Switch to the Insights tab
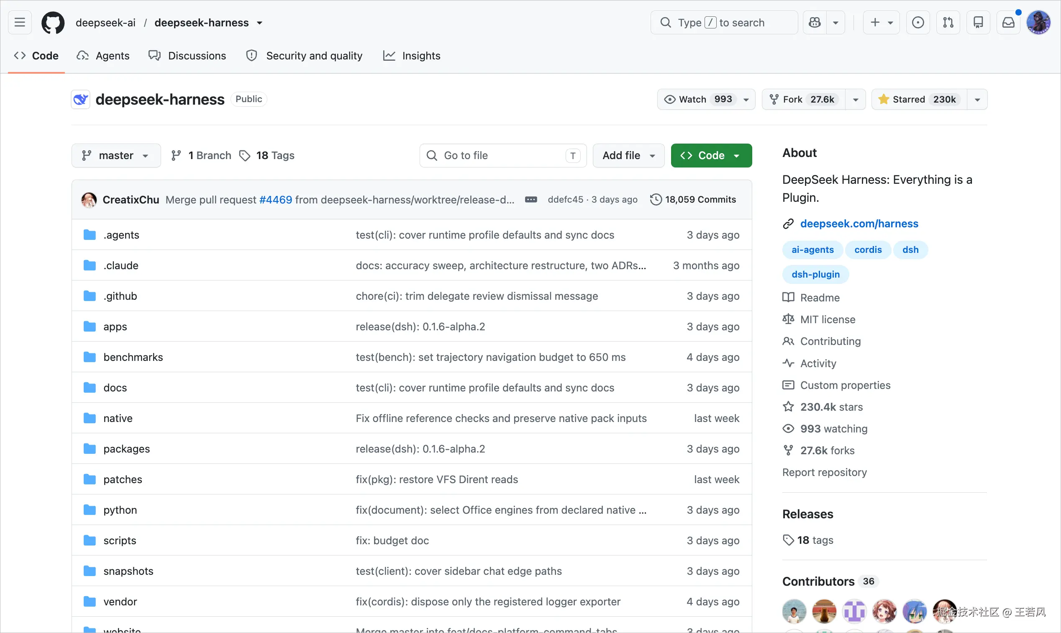Viewport: 1061px width, 633px height. point(411,56)
